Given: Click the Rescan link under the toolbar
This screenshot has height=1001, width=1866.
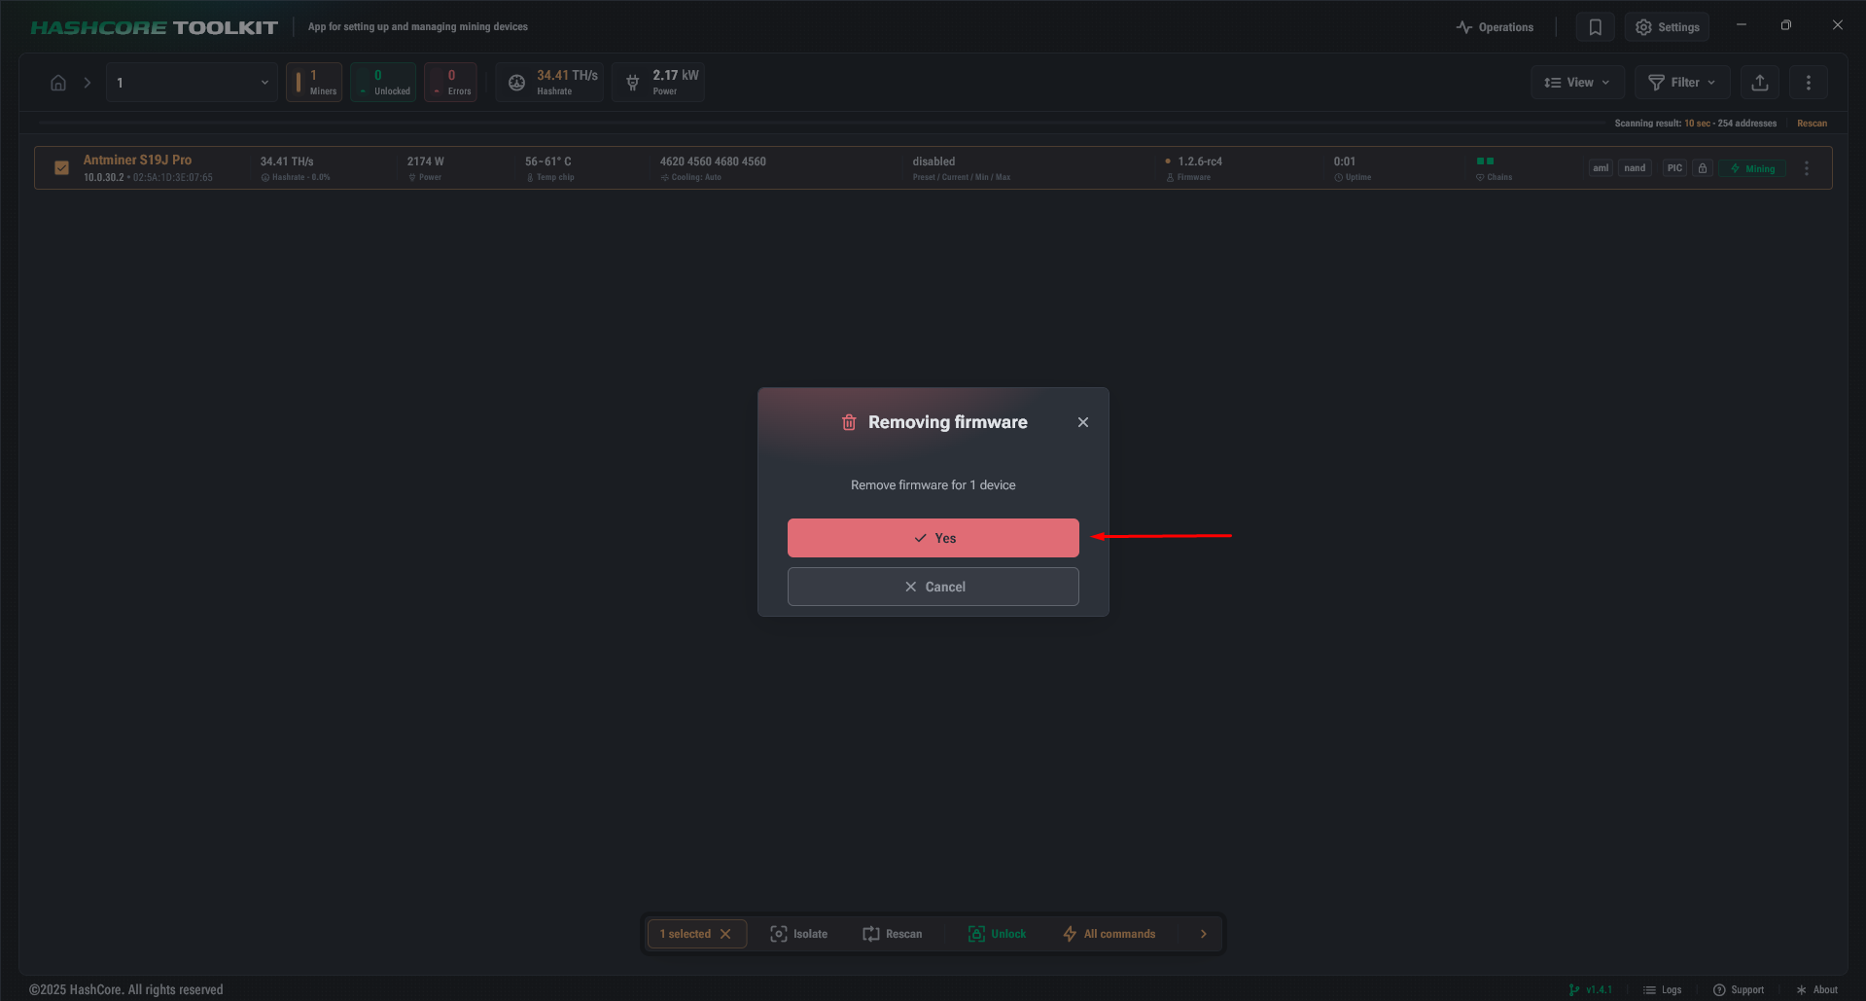Looking at the screenshot, I should 1811,124.
